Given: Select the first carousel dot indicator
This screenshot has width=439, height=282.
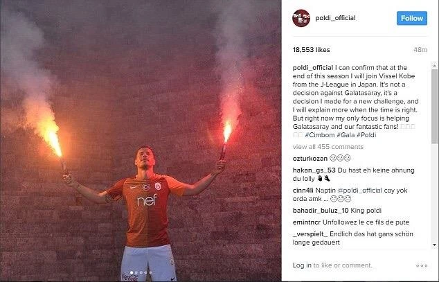Looking at the screenshot, I should click(132, 272).
